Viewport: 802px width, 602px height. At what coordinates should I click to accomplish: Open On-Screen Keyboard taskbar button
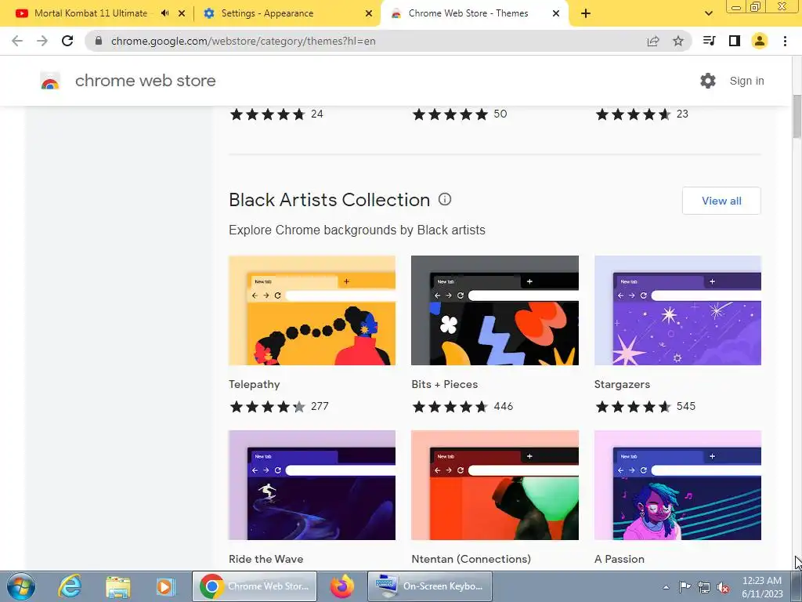(x=430, y=586)
